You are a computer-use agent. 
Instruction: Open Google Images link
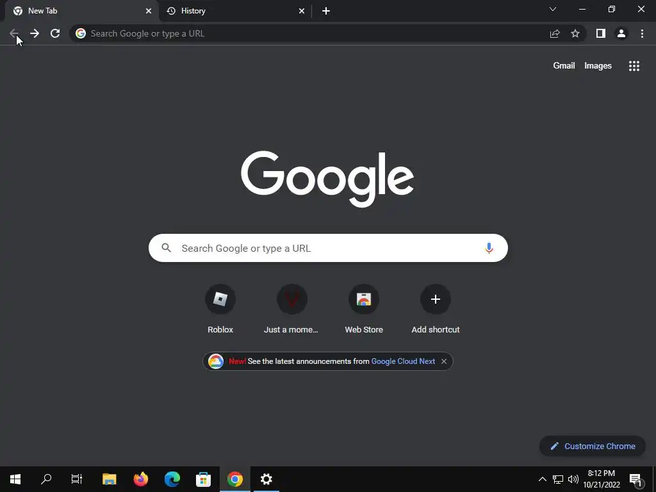(598, 66)
